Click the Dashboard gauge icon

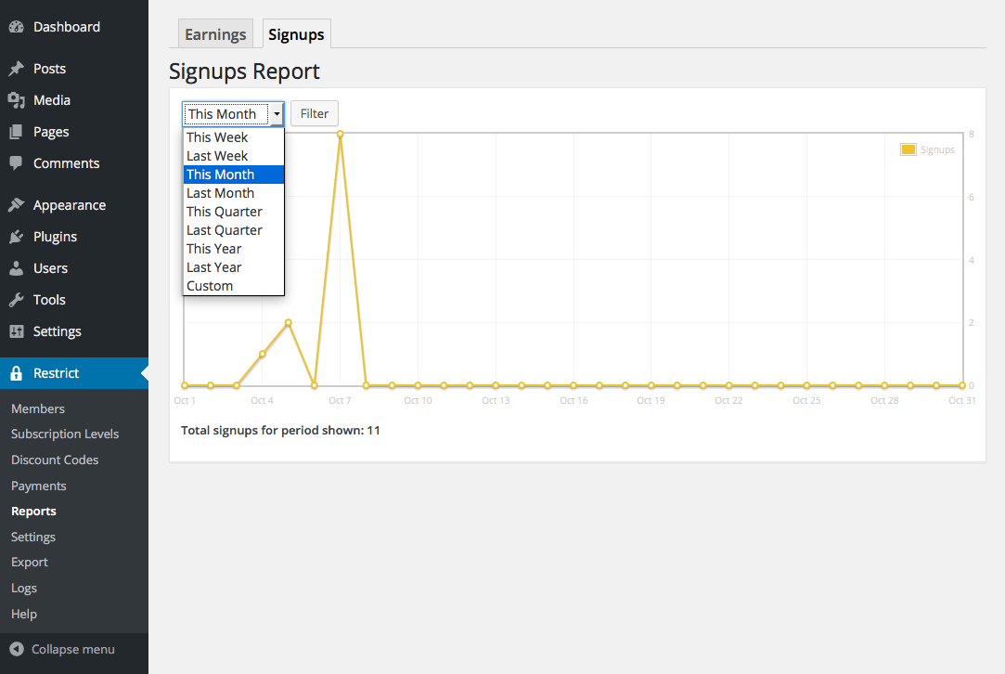pos(16,27)
